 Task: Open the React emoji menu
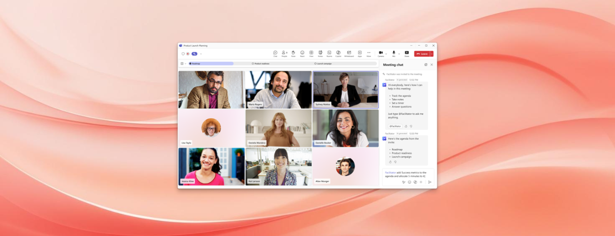tap(302, 53)
